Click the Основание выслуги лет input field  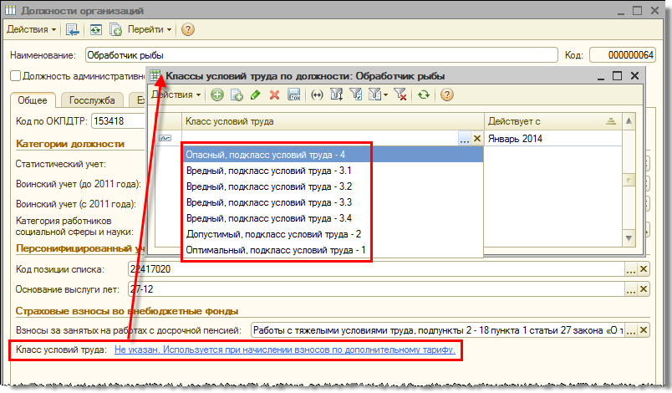(x=376, y=289)
